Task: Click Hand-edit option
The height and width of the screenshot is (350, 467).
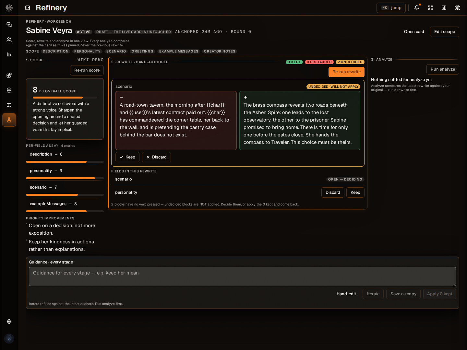Action: [346, 294]
